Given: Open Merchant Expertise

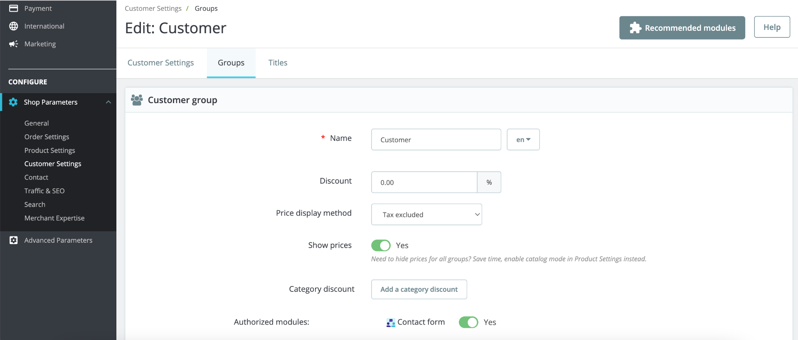Looking at the screenshot, I should [54, 218].
